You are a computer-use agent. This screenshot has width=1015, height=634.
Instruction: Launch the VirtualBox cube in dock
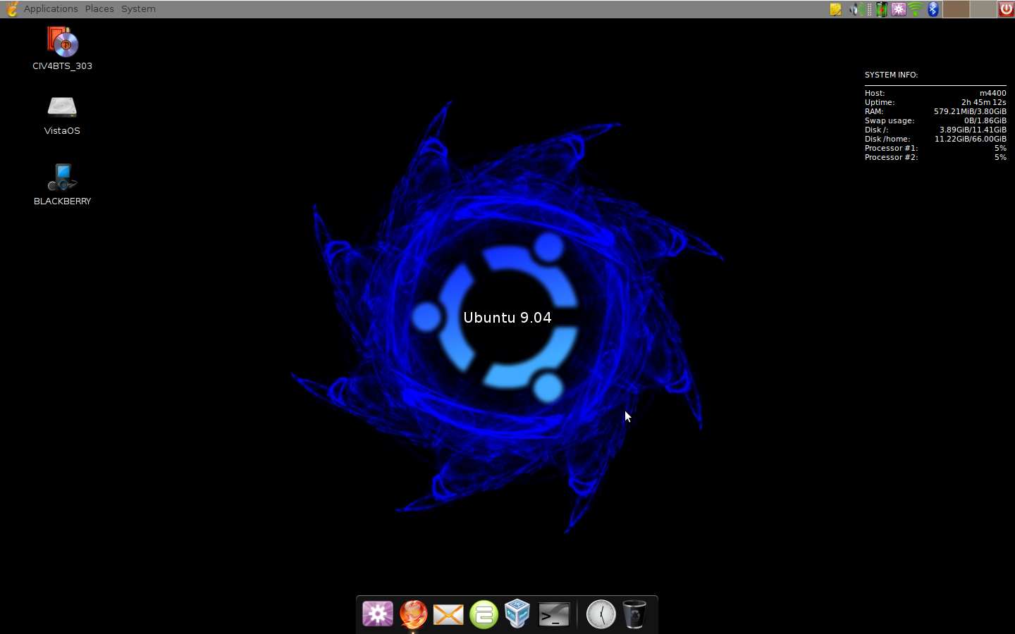pos(517,614)
